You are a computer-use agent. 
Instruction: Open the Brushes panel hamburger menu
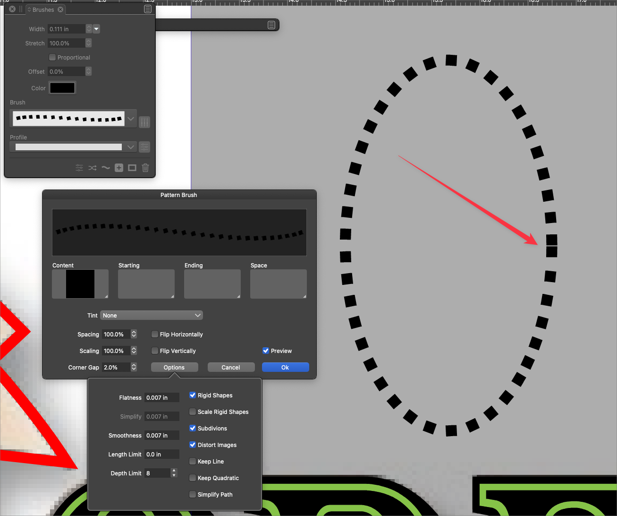pyautogui.click(x=148, y=9)
